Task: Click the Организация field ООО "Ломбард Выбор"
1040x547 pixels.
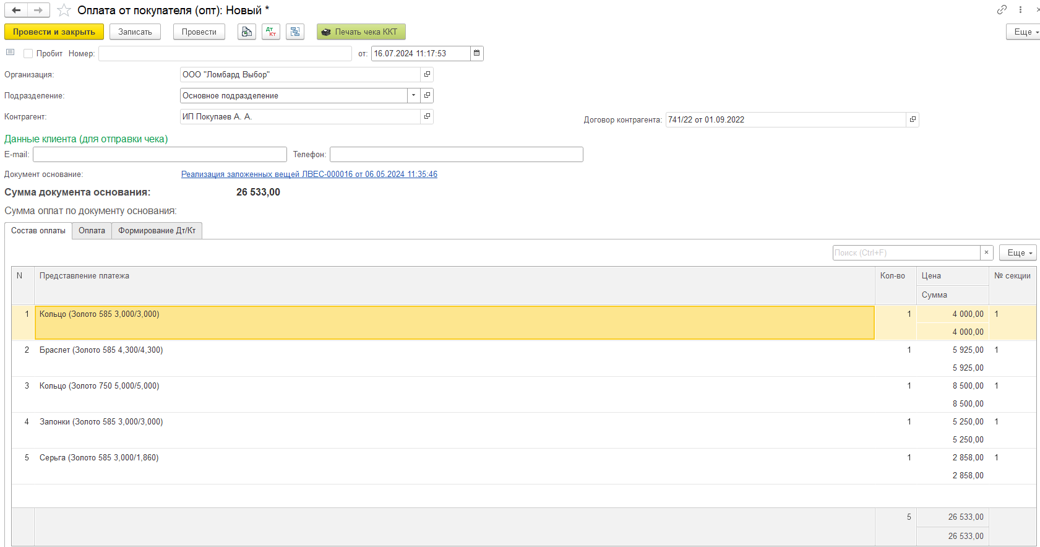Action: (x=300, y=74)
